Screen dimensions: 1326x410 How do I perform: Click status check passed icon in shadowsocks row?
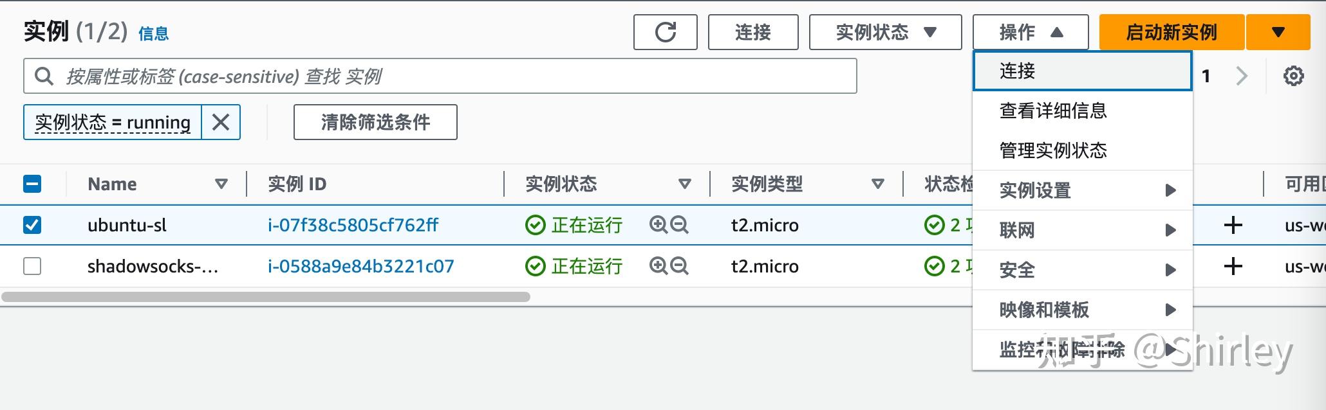[934, 266]
